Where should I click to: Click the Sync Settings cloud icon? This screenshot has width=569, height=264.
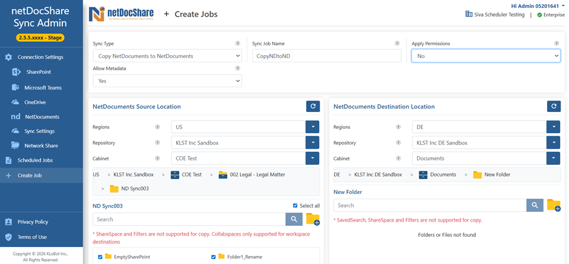15,131
